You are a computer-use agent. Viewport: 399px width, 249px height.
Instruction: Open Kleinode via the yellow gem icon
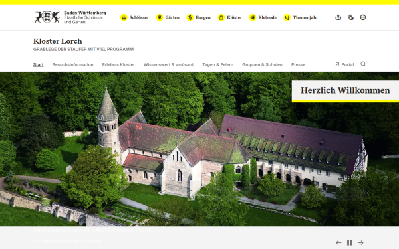click(253, 17)
